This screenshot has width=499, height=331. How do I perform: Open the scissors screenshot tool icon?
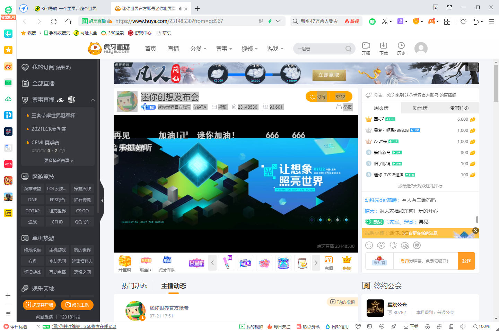coord(385,22)
